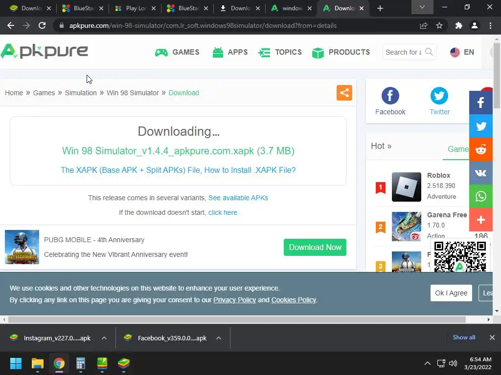Click the plus more-sharing sidebar button
The width and height of the screenshot is (501, 375).
click(x=480, y=220)
